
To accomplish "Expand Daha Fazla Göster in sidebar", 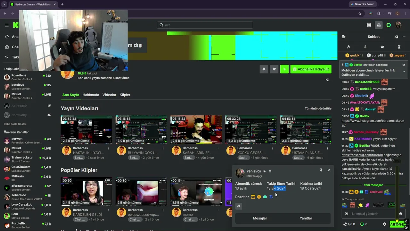I will tap(15, 124).
